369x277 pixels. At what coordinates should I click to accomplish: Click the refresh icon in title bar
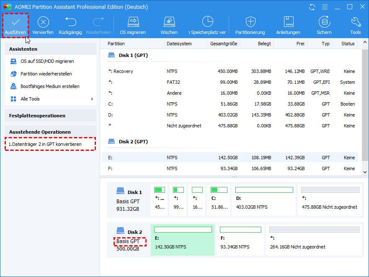point(312,7)
